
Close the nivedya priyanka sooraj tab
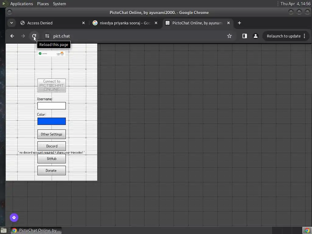tap(156, 23)
